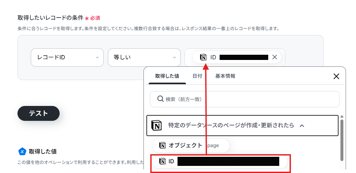Switch to the 日付 tab
Image resolution: width=356 pixels, height=173 pixels.
tap(197, 76)
